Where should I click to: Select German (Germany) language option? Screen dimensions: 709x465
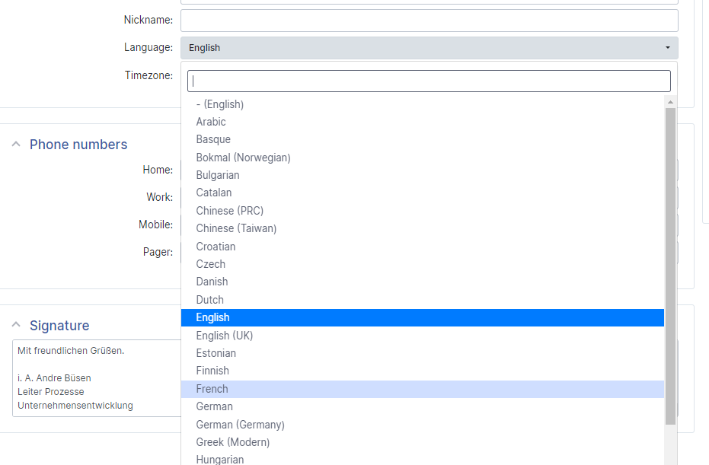(x=423, y=425)
